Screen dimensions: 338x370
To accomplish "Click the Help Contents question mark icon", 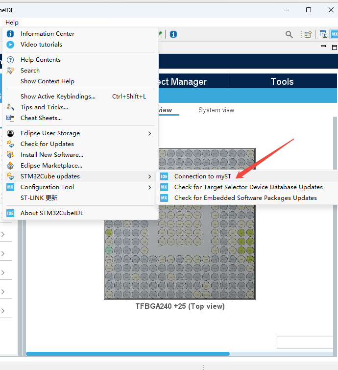I will (x=10, y=60).
